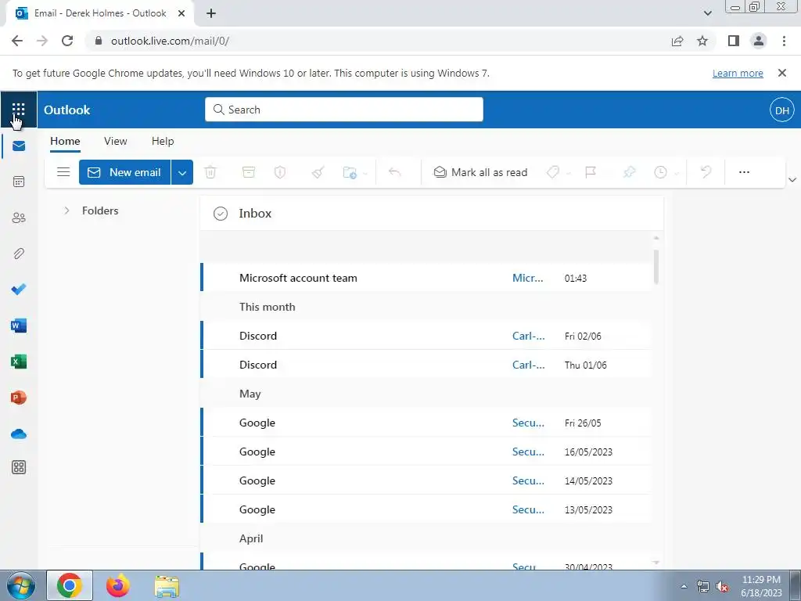Toggle the Chrome side panel icon
The image size is (801, 601).
(x=734, y=41)
